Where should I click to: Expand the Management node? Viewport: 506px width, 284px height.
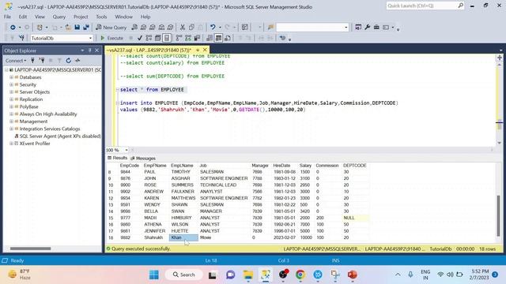tap(11, 121)
